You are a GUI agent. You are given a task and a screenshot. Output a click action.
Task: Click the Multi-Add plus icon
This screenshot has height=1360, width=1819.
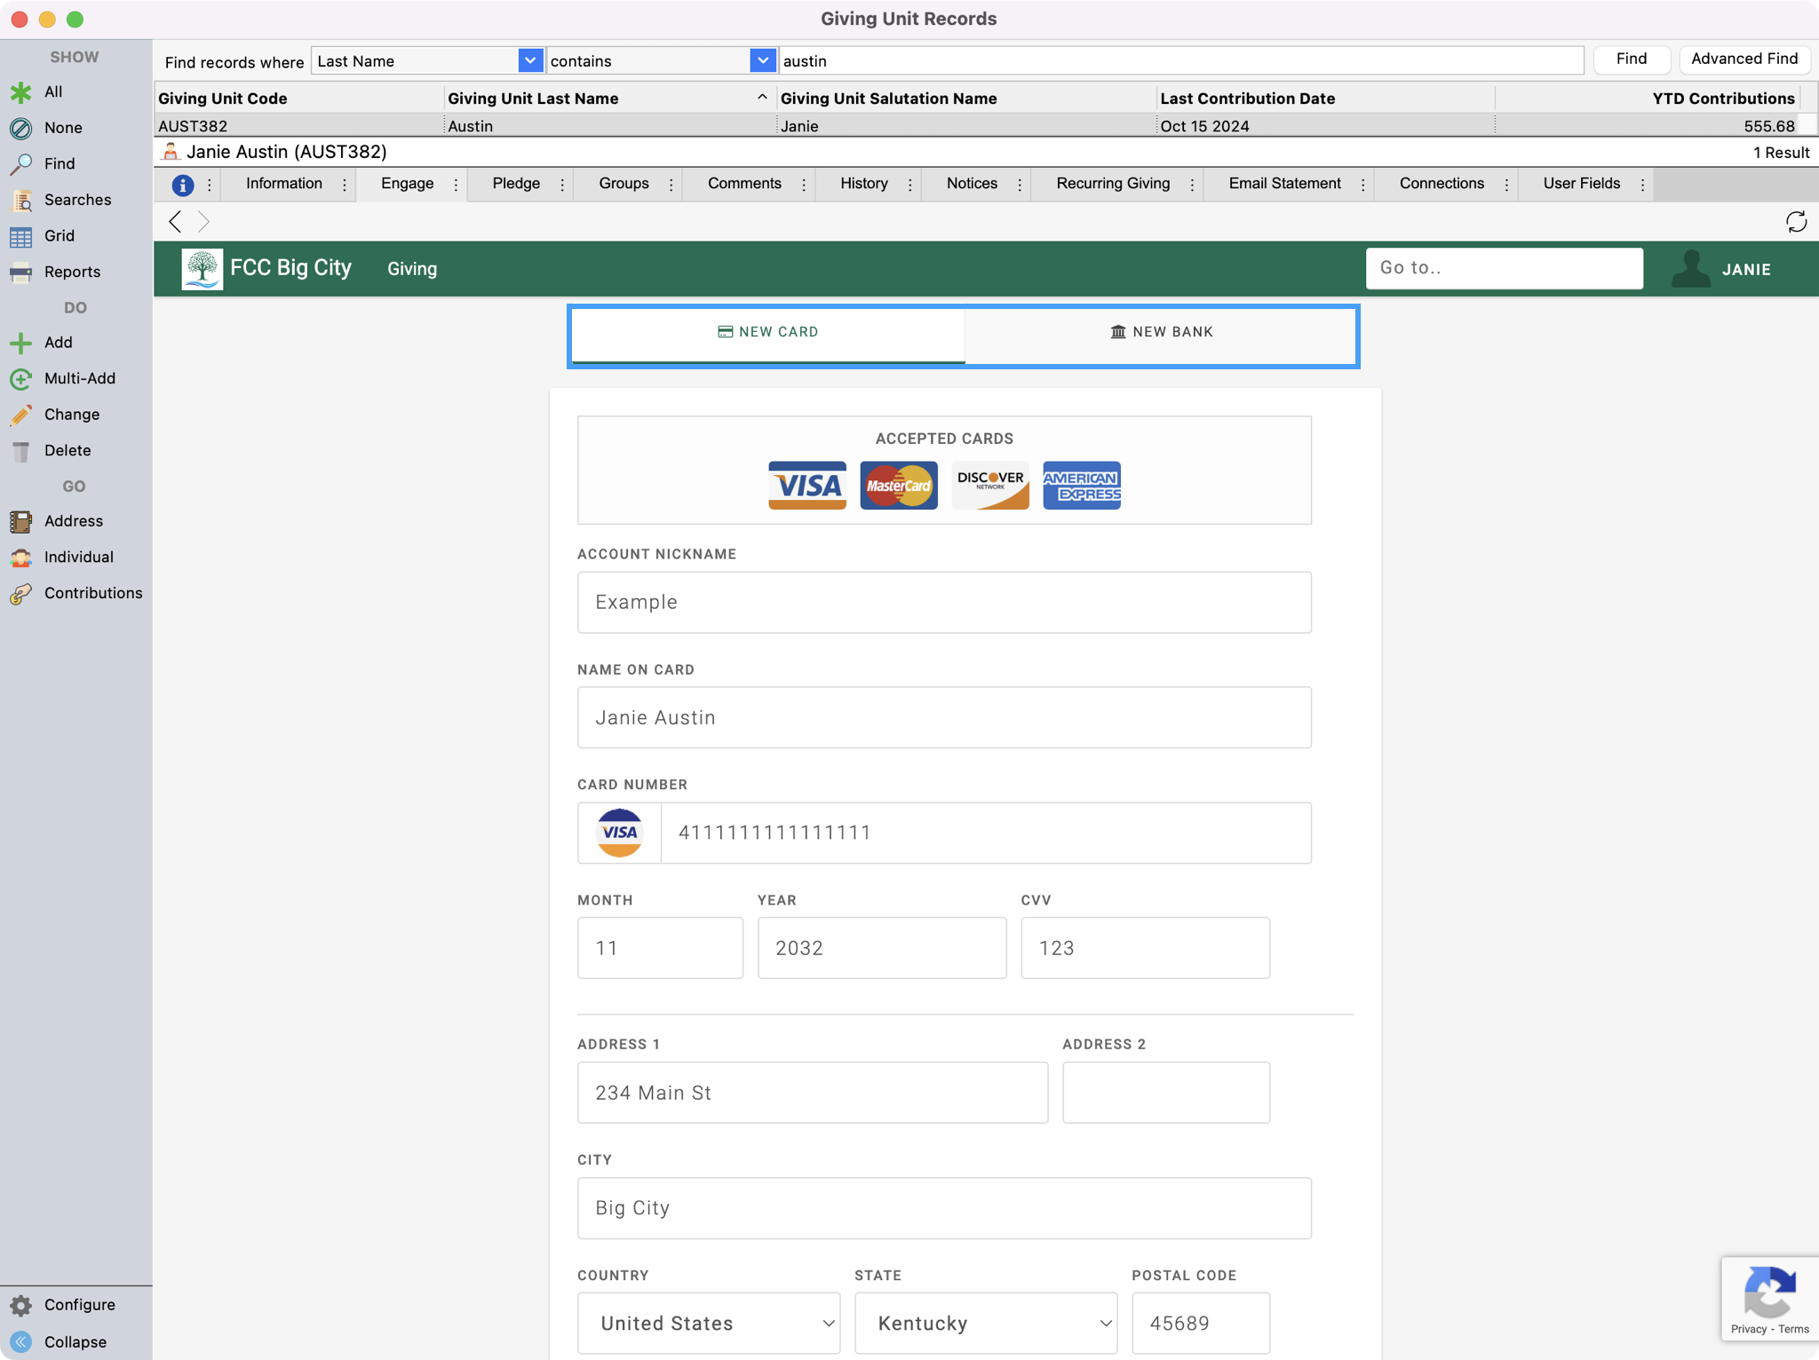[x=21, y=379]
